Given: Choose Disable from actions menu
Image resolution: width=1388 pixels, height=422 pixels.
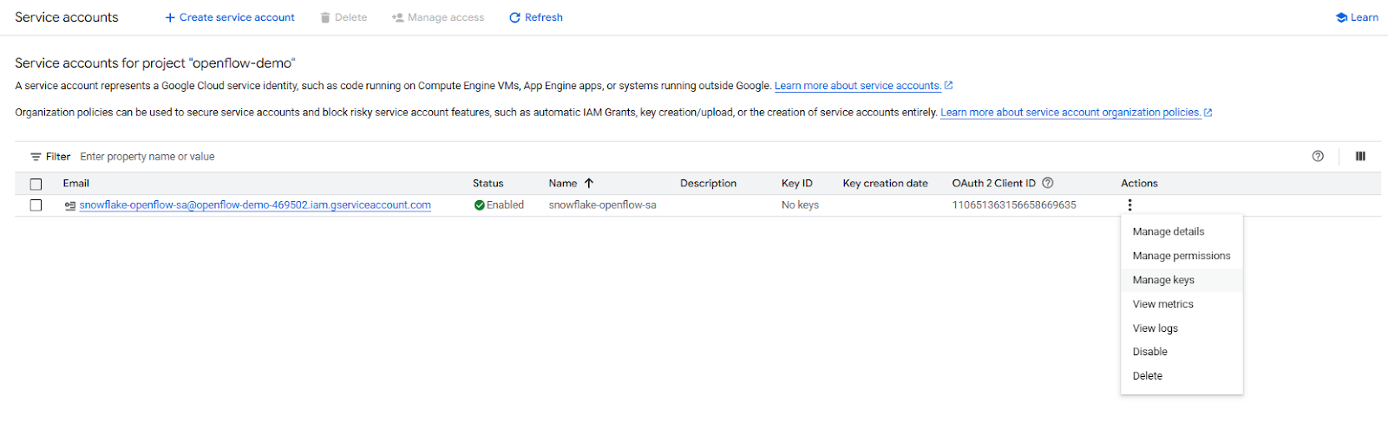Looking at the screenshot, I should (x=1182, y=352).
